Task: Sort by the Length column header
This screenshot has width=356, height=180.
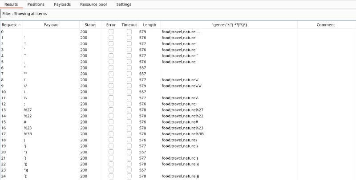Action: pos(150,25)
